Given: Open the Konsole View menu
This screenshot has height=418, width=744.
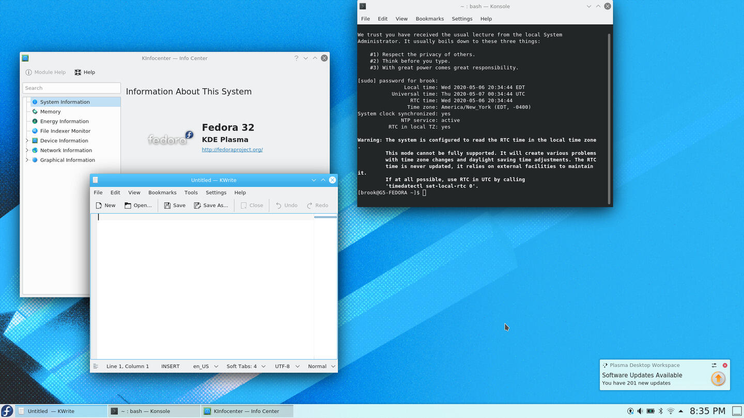Looking at the screenshot, I should point(401,19).
